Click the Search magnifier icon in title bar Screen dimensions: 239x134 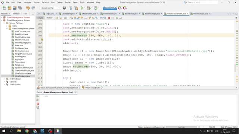point(185,3)
